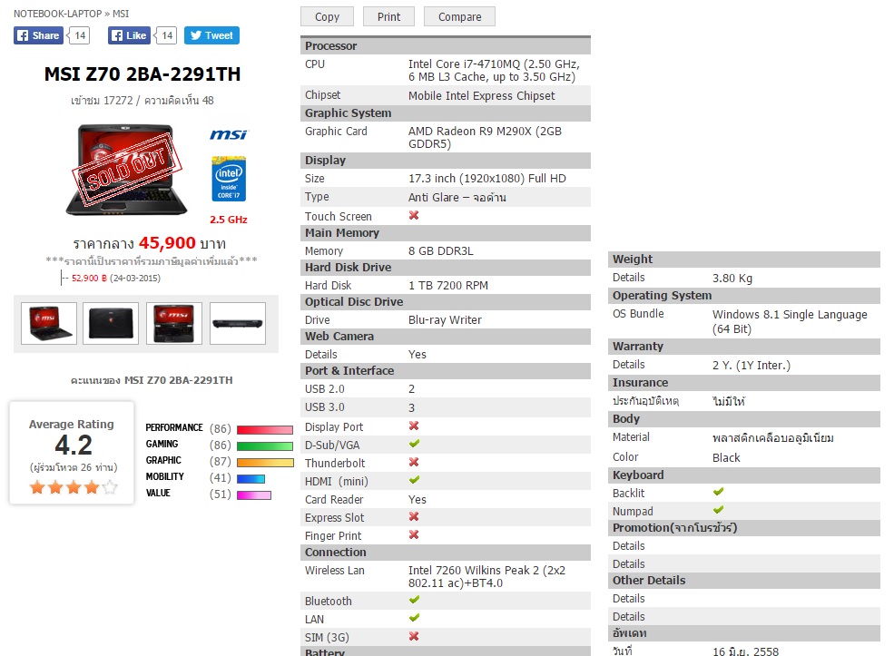The width and height of the screenshot is (894, 656).
Task: Click the Average Rating 4.2 score
Action: tap(73, 445)
